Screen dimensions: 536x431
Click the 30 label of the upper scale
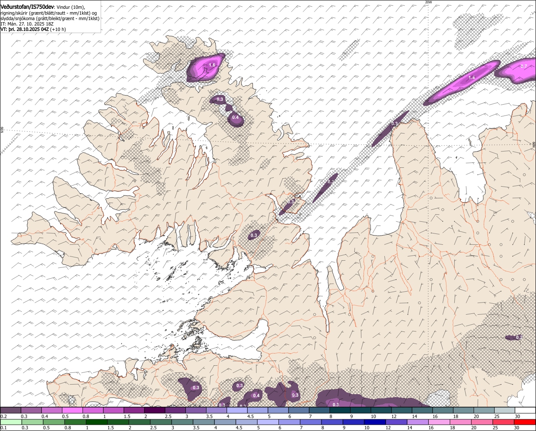pyautogui.click(x=518, y=416)
